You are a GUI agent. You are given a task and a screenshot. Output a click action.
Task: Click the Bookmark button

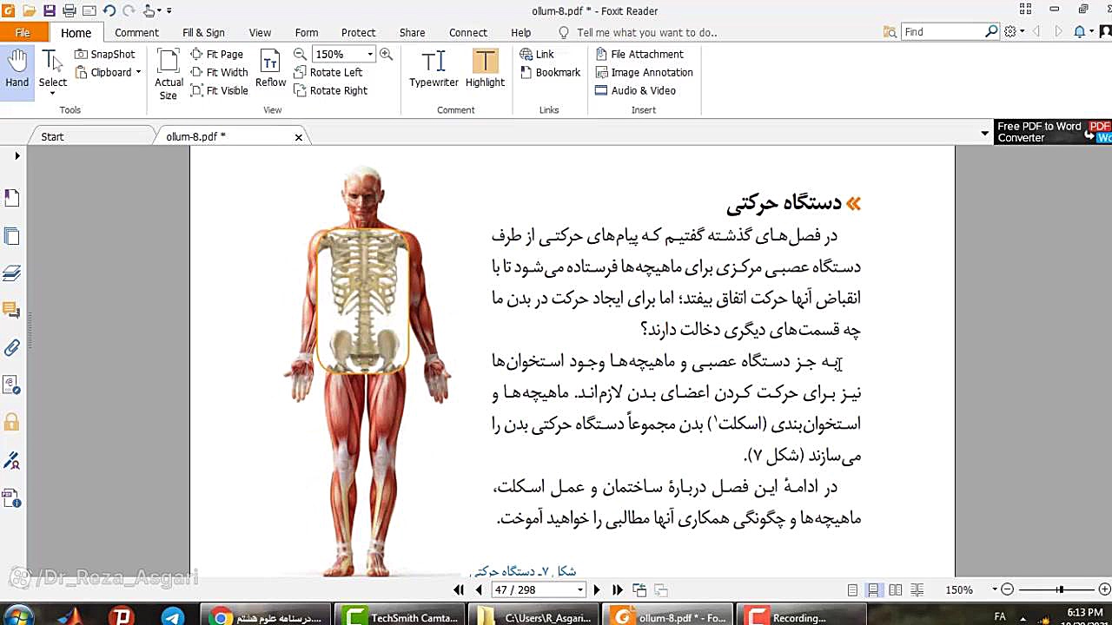550,72
